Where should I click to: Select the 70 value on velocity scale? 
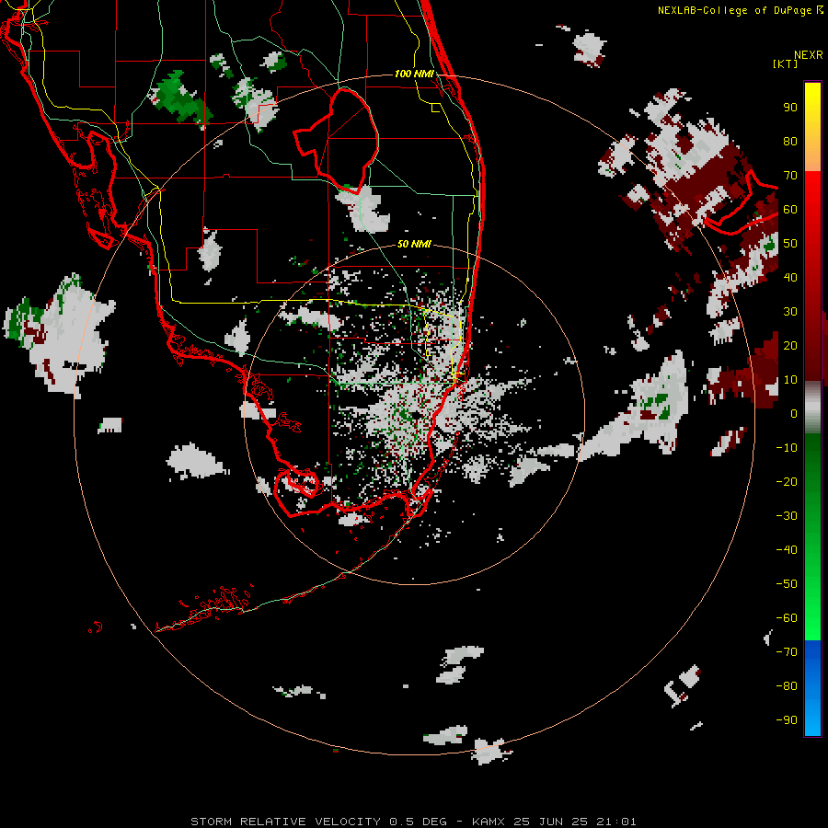[790, 176]
